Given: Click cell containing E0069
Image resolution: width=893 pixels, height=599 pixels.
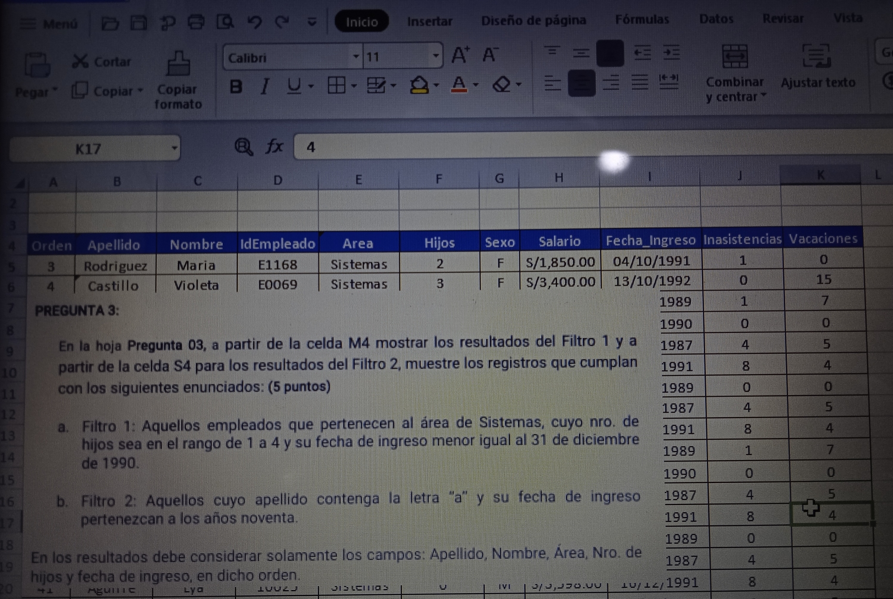Looking at the screenshot, I should pyautogui.click(x=277, y=284).
